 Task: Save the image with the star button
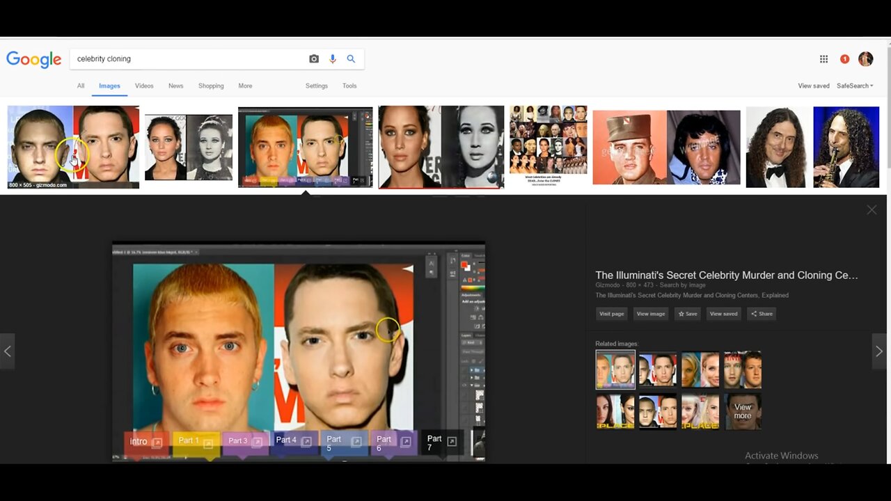[x=688, y=314]
